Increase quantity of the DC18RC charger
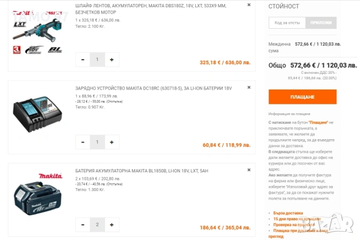Image resolution: width=360 pixels, height=240 pixels. (x=111, y=142)
